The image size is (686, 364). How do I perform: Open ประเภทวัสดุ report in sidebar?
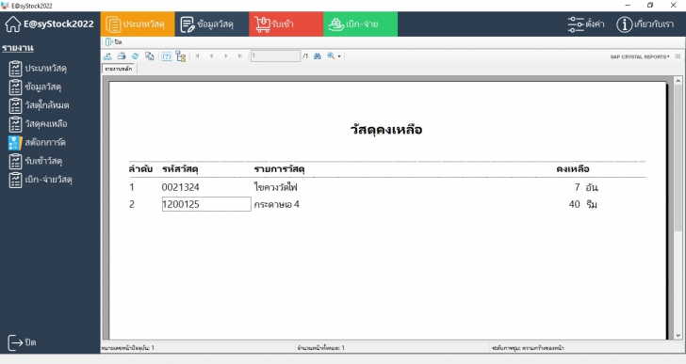(38, 69)
